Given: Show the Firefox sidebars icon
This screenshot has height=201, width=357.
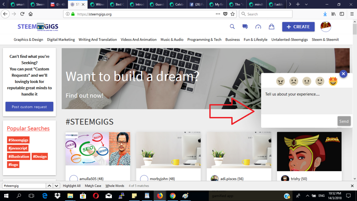Looking at the screenshot, I should click(x=342, y=14).
